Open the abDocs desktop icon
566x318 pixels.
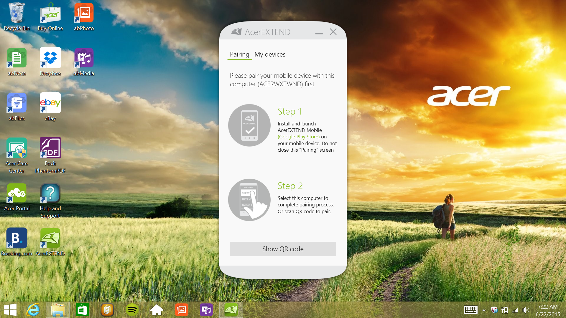(x=17, y=59)
